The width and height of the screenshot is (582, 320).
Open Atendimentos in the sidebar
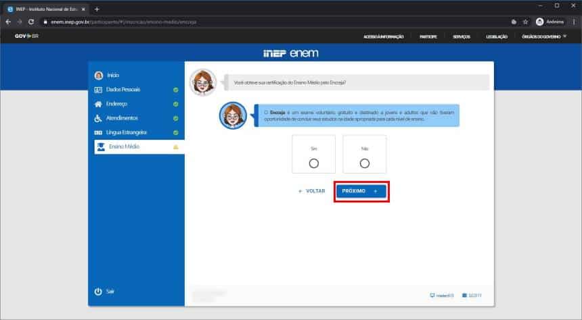click(x=122, y=118)
